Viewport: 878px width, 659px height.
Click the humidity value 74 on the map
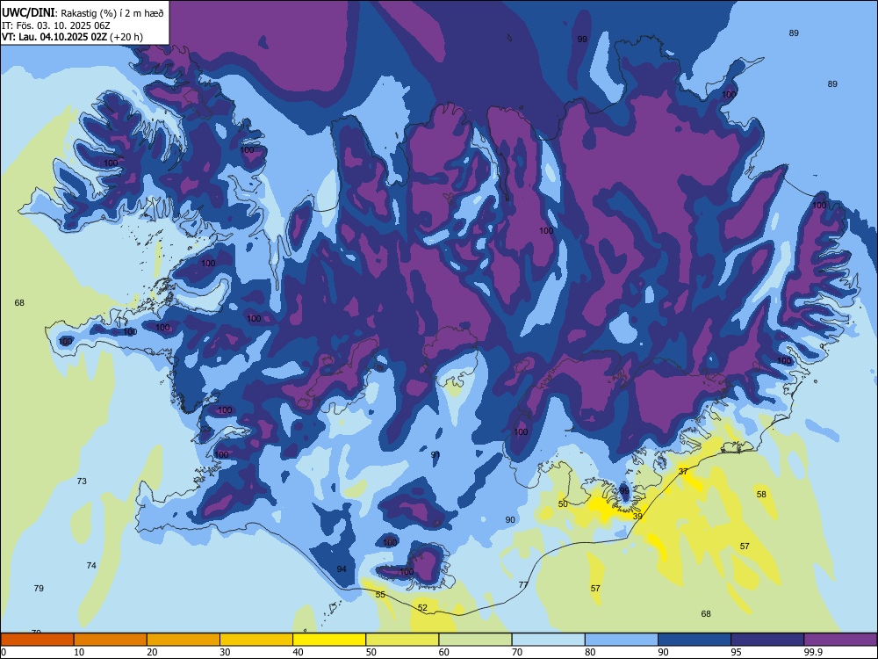pos(91,565)
